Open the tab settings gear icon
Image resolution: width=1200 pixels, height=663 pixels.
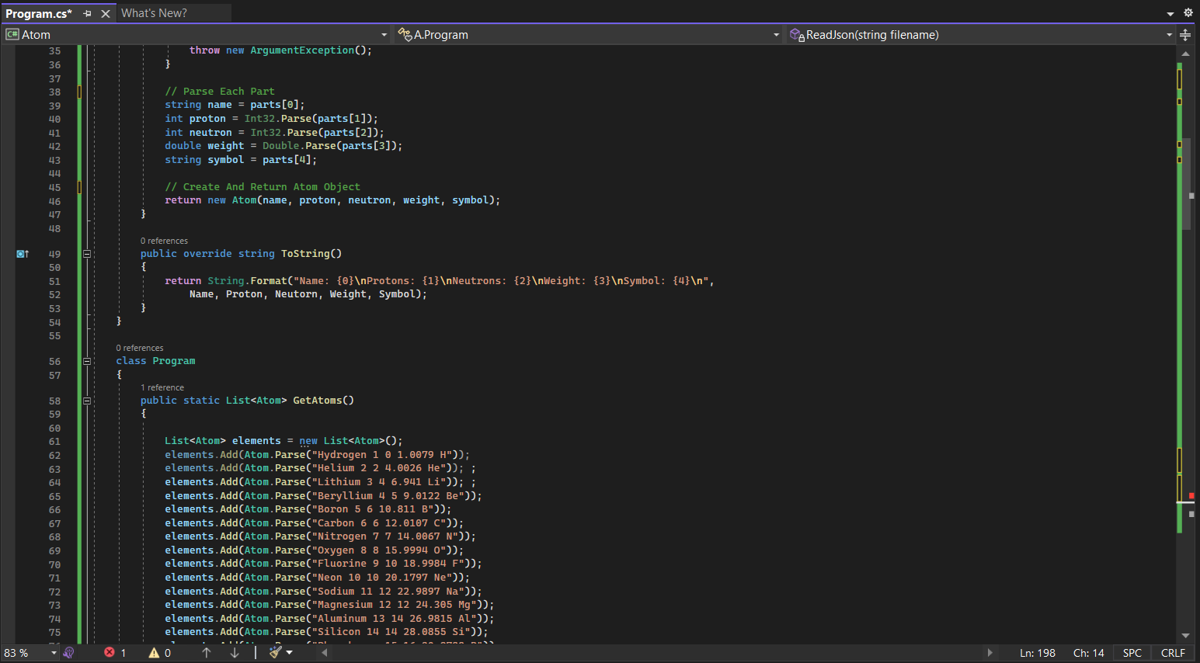[1188, 12]
